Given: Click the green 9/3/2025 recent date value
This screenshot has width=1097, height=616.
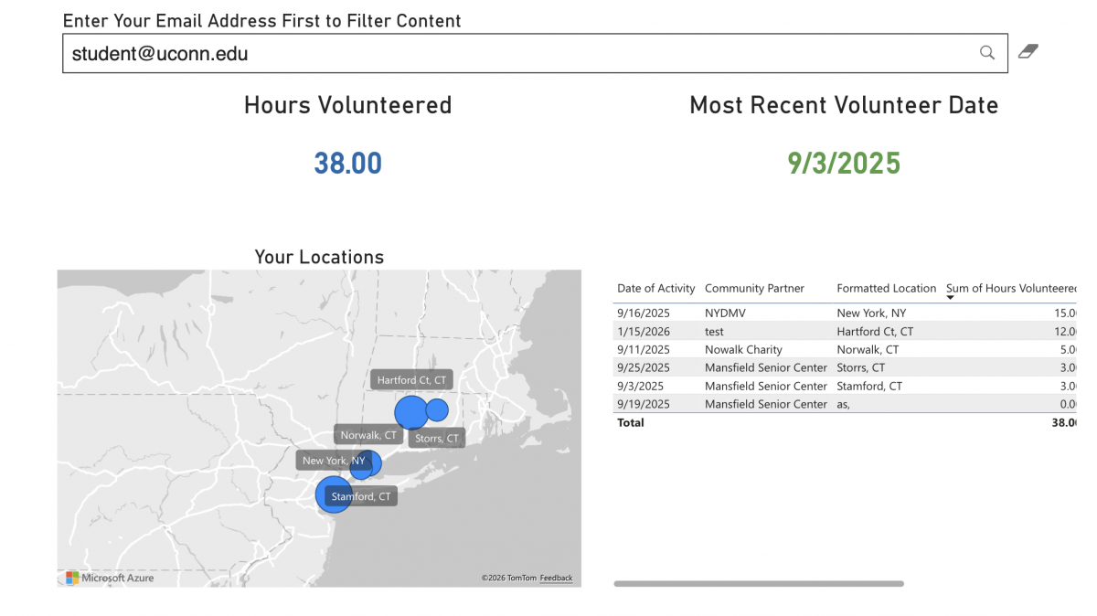Looking at the screenshot, I should [x=844, y=164].
